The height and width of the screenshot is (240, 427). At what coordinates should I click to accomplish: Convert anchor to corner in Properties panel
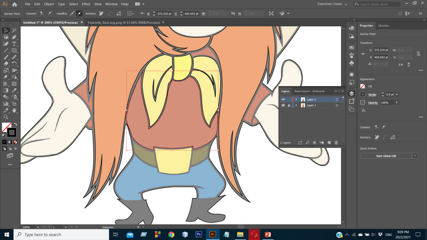pyautogui.click(x=376, y=127)
